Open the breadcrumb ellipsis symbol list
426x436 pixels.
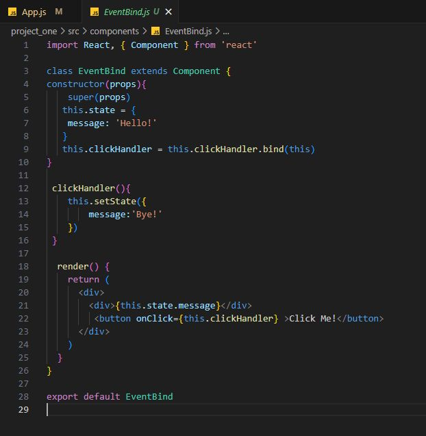(226, 32)
